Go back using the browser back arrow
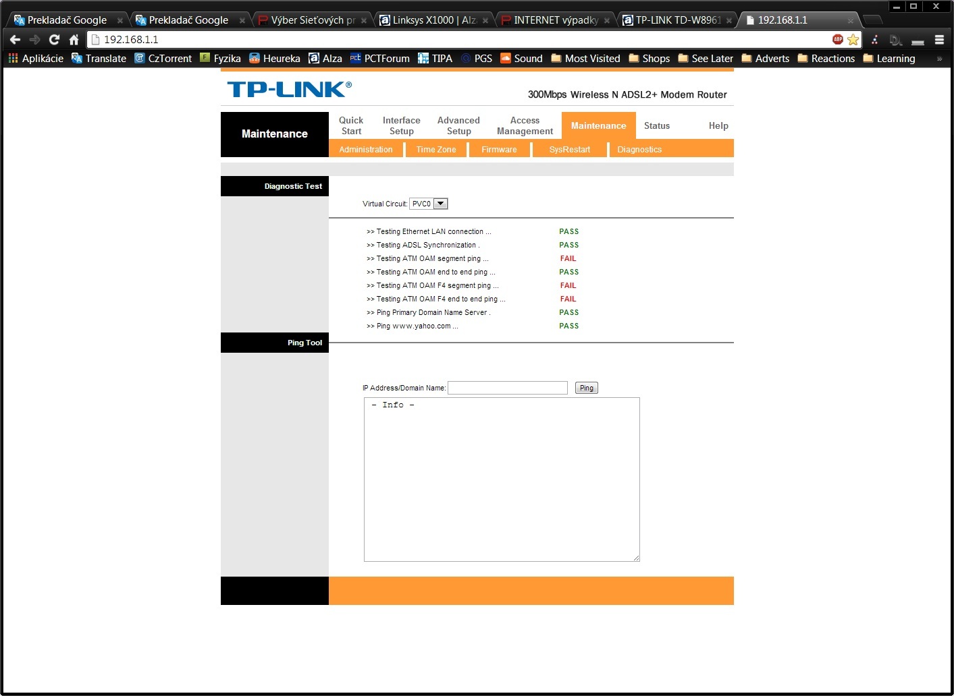The image size is (954, 696). coord(15,40)
